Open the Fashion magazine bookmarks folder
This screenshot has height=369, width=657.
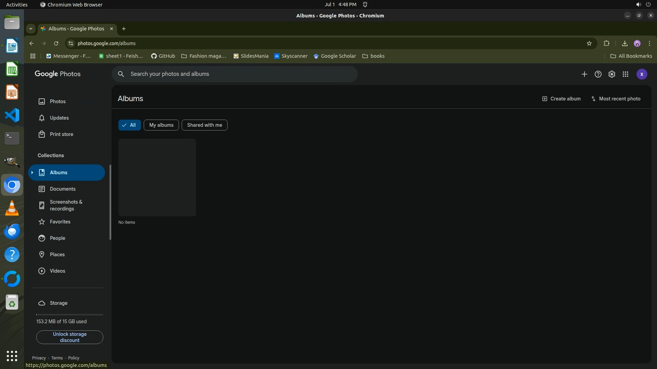[204, 56]
